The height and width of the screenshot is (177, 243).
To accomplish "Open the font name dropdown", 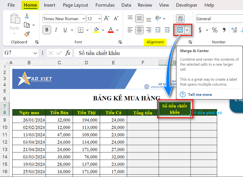I will pyautogui.click(x=84, y=19).
